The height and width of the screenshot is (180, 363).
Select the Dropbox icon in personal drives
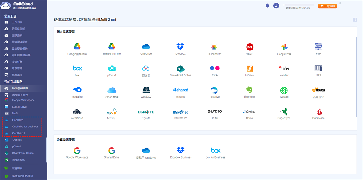(x=181, y=47)
